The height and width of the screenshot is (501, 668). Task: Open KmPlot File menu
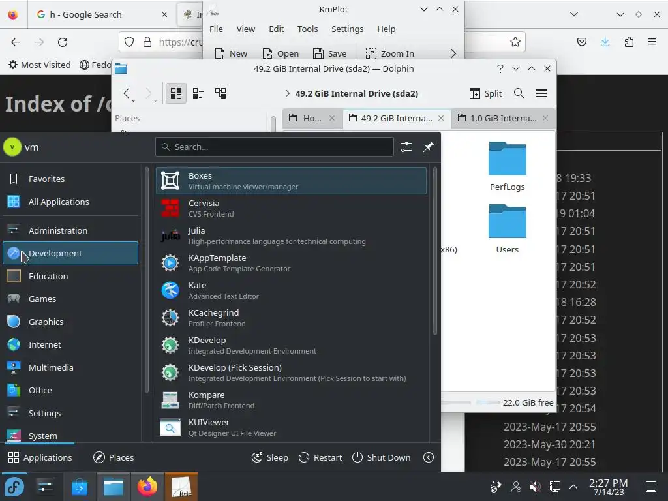pyautogui.click(x=216, y=29)
